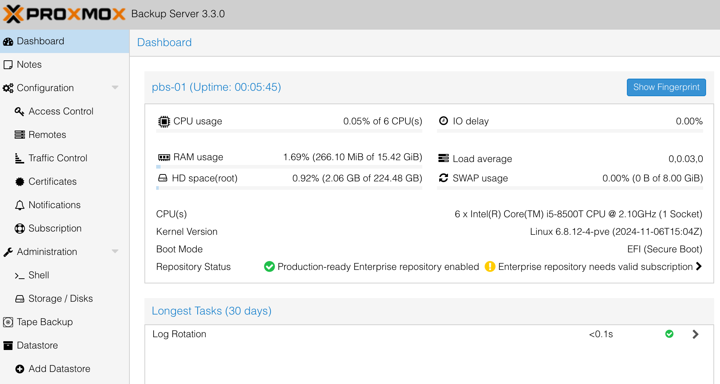Screen dimensions: 720x384
Task: Click the Proxmox logo
Action: (x=64, y=14)
